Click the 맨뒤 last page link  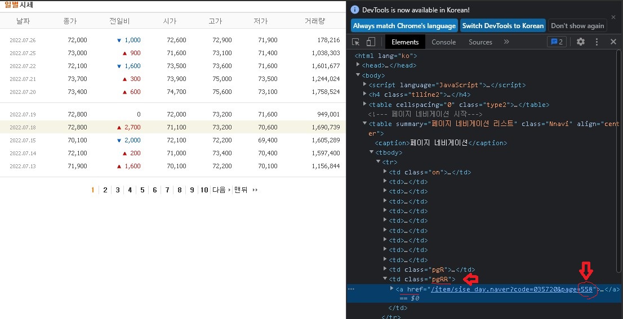(246, 190)
